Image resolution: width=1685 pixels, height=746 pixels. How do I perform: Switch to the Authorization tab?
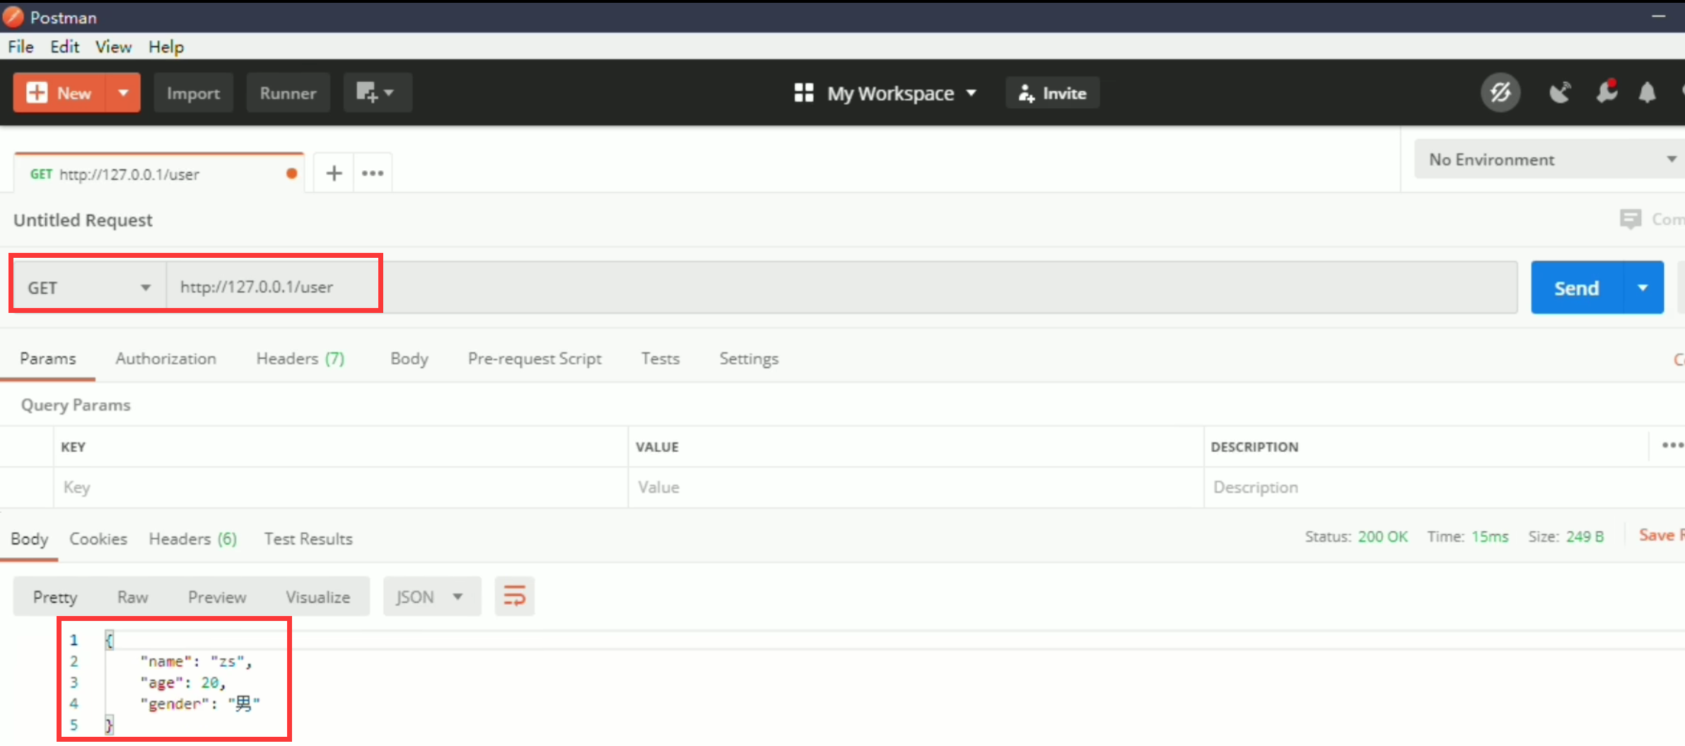point(166,358)
